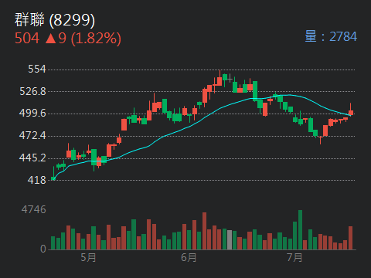This screenshot has width=371, height=278.
Task: Click the 526.8 price axis label
Action: [x=32, y=91]
